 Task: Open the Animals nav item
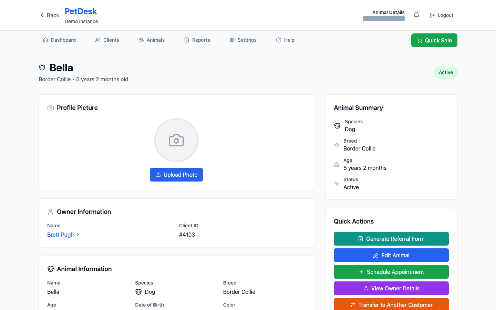click(152, 40)
